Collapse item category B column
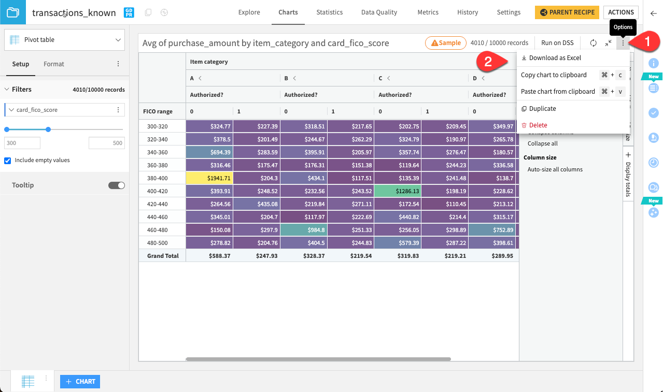Image resolution: width=663 pixels, height=392 pixels. click(294, 78)
